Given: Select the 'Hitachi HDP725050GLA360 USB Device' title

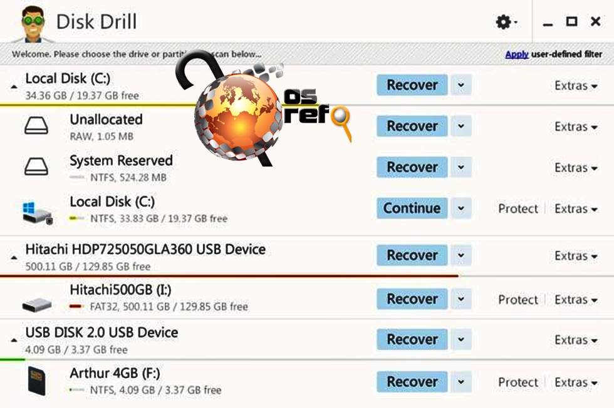Looking at the screenshot, I should coord(145,249).
